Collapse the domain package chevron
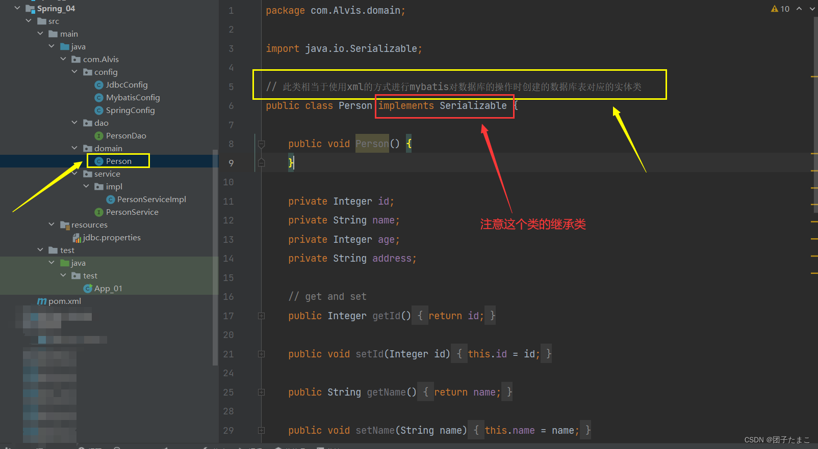The height and width of the screenshot is (449, 818). point(74,148)
